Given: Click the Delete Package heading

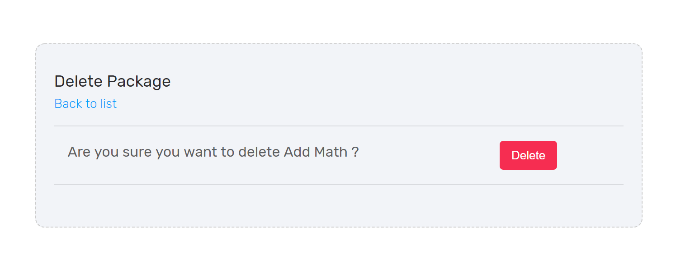Looking at the screenshot, I should [x=113, y=82].
